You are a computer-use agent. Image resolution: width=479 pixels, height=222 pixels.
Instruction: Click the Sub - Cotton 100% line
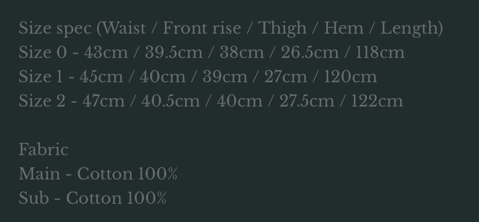click(92, 198)
